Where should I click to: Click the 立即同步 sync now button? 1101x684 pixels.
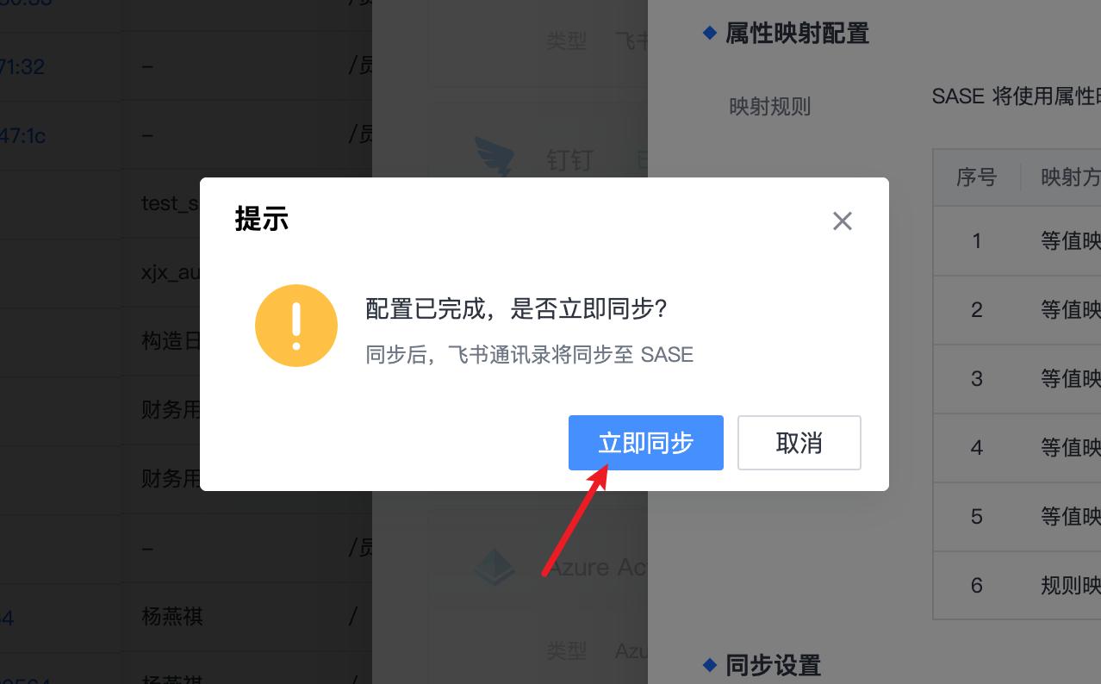[645, 443]
